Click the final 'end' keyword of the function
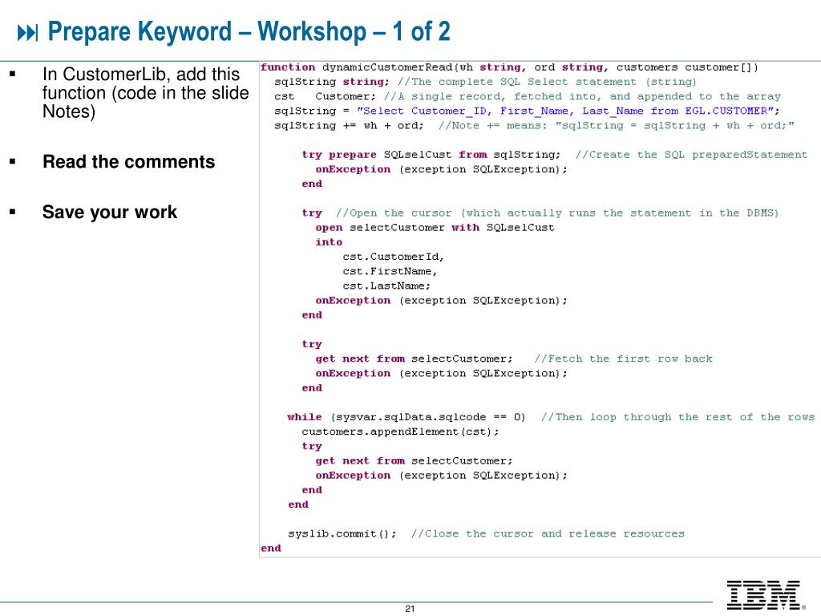Screen dimensions: 821x616 [x=271, y=549]
